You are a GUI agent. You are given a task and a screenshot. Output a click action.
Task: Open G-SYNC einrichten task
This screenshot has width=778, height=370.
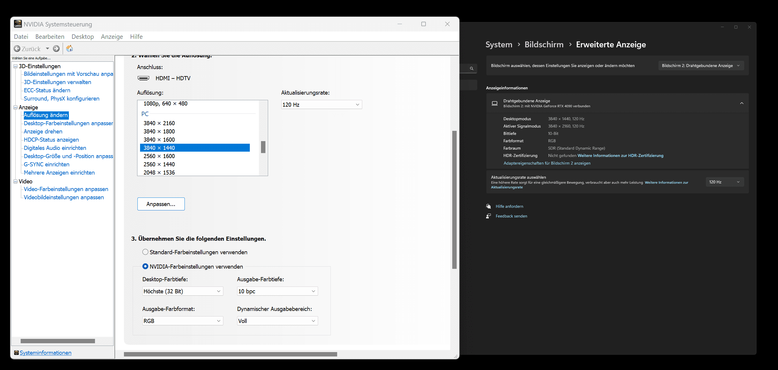[46, 164]
